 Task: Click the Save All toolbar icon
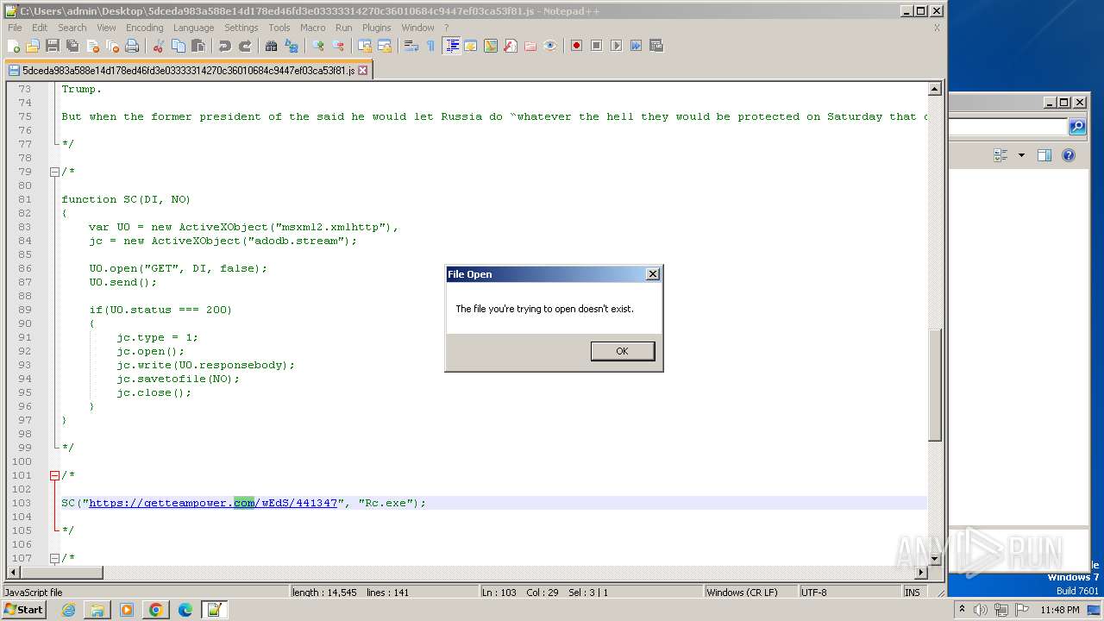pyautogui.click(x=72, y=46)
